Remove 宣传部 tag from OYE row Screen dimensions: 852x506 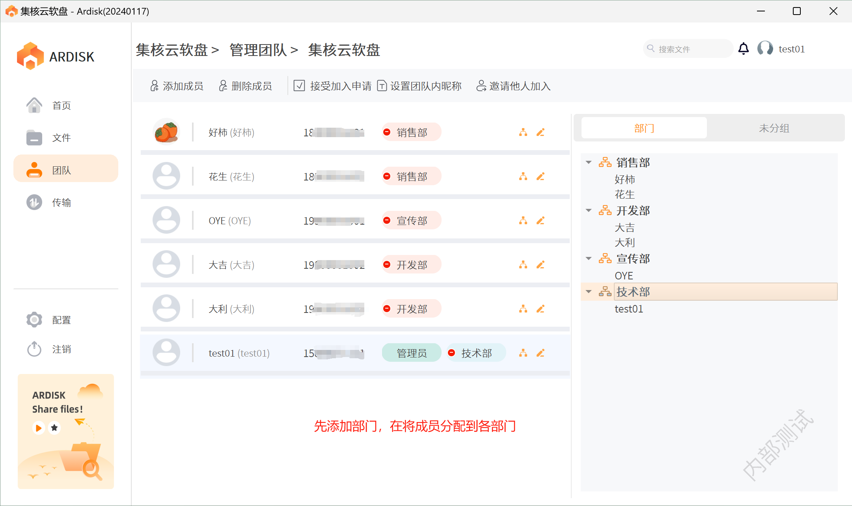[387, 221]
